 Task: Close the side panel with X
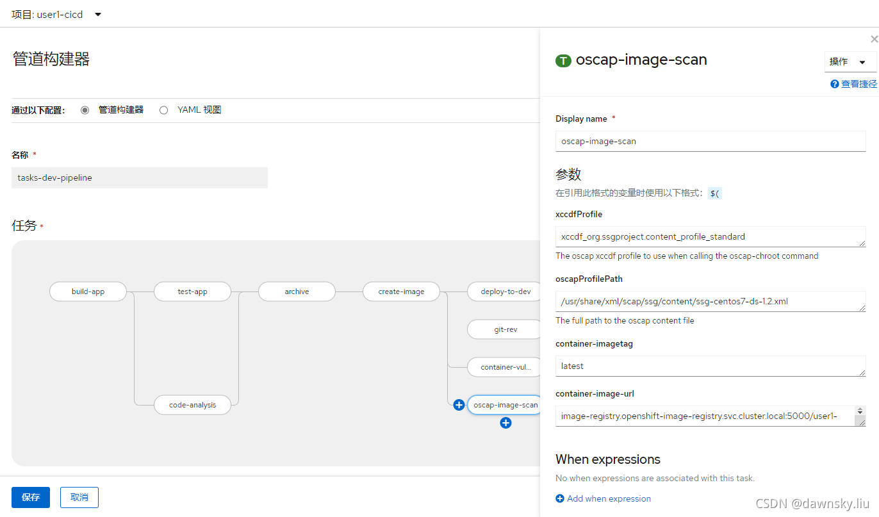[874, 39]
